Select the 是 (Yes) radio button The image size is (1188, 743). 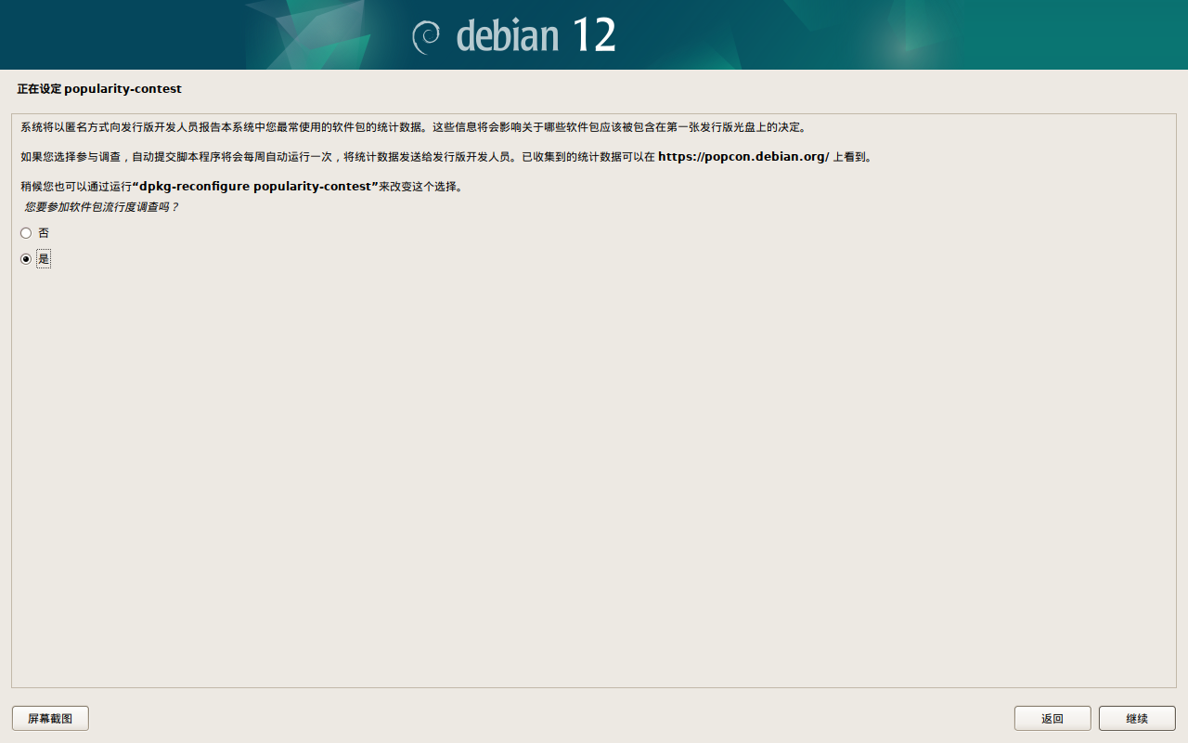26,259
